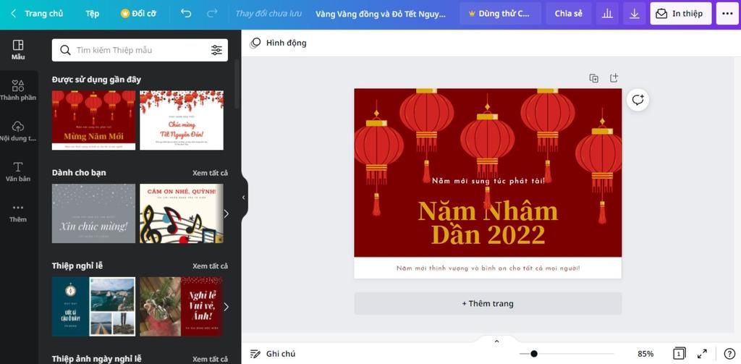Click the Tìm kiếm Thiệp mẫu search field

pos(140,50)
